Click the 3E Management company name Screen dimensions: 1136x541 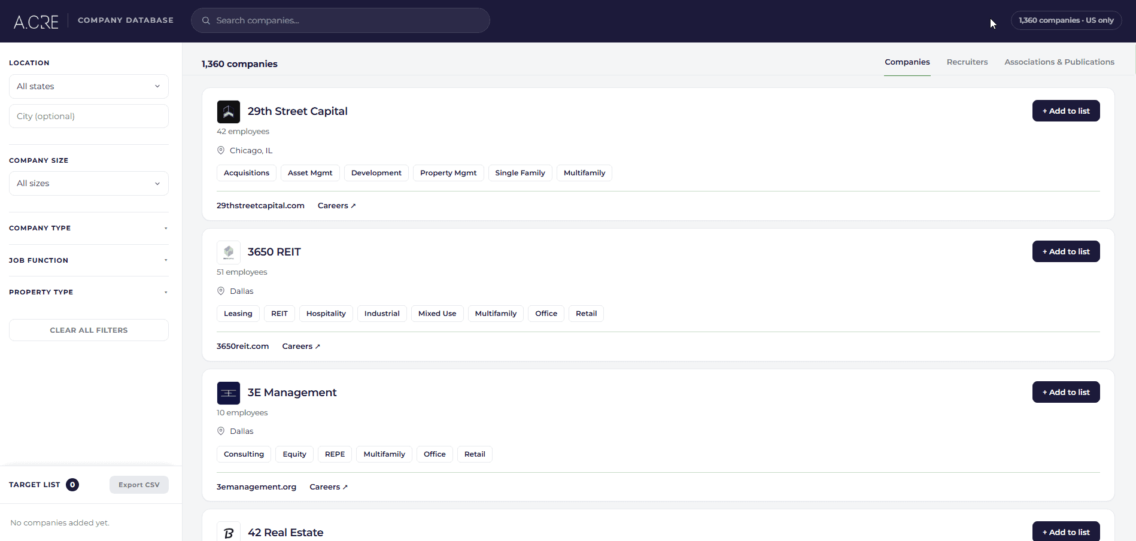(x=292, y=393)
